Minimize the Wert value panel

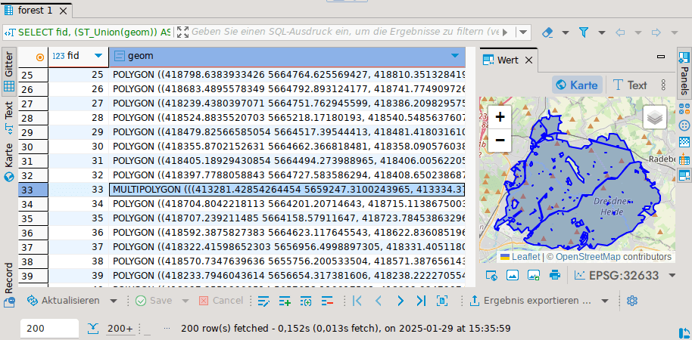coord(661,57)
